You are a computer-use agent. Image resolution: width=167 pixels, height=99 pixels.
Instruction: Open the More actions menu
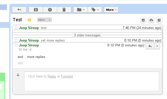111,10
